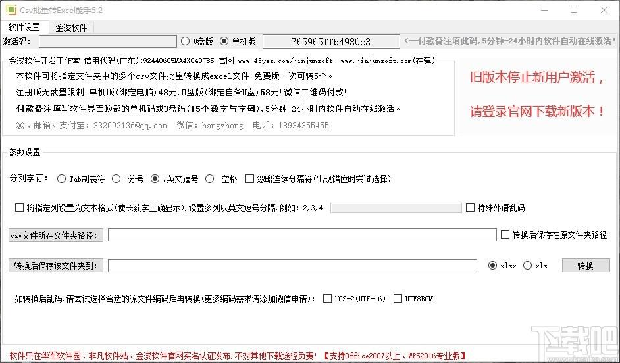Image resolution: width=620 pixels, height=363 pixels.
Task: Click the www.43yes.com/jinjunsoft website text
Action: [x=285, y=61]
